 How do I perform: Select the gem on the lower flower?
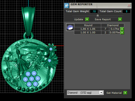tap(49, 61)
